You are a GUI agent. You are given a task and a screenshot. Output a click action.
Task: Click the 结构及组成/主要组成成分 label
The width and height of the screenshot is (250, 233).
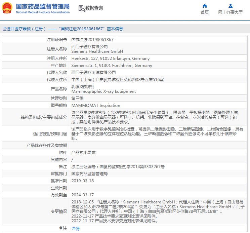pyautogui.click(x=44, y=117)
